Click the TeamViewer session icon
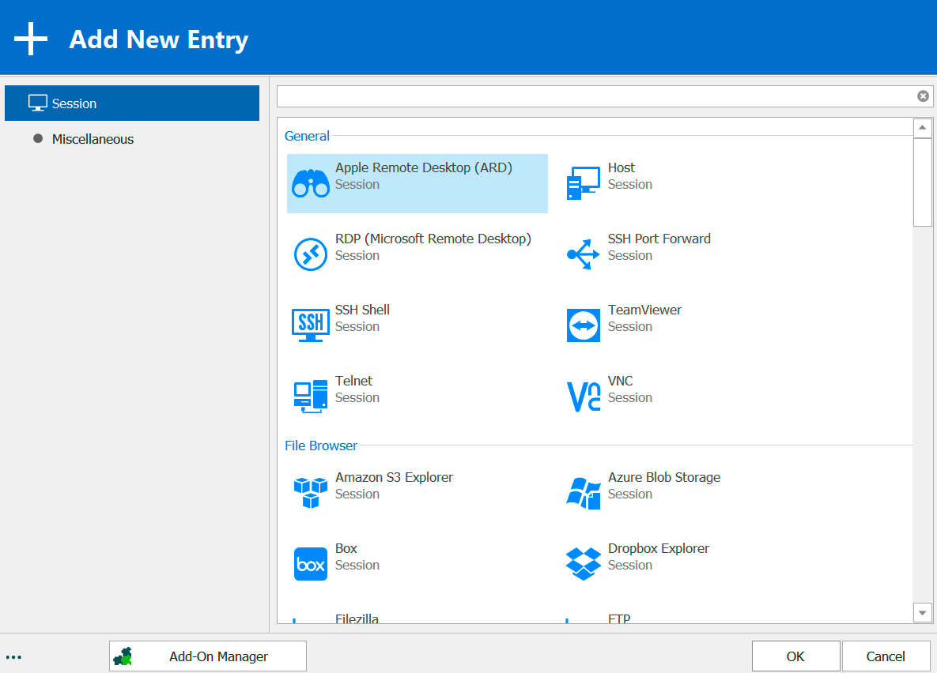937x673 pixels. click(584, 325)
